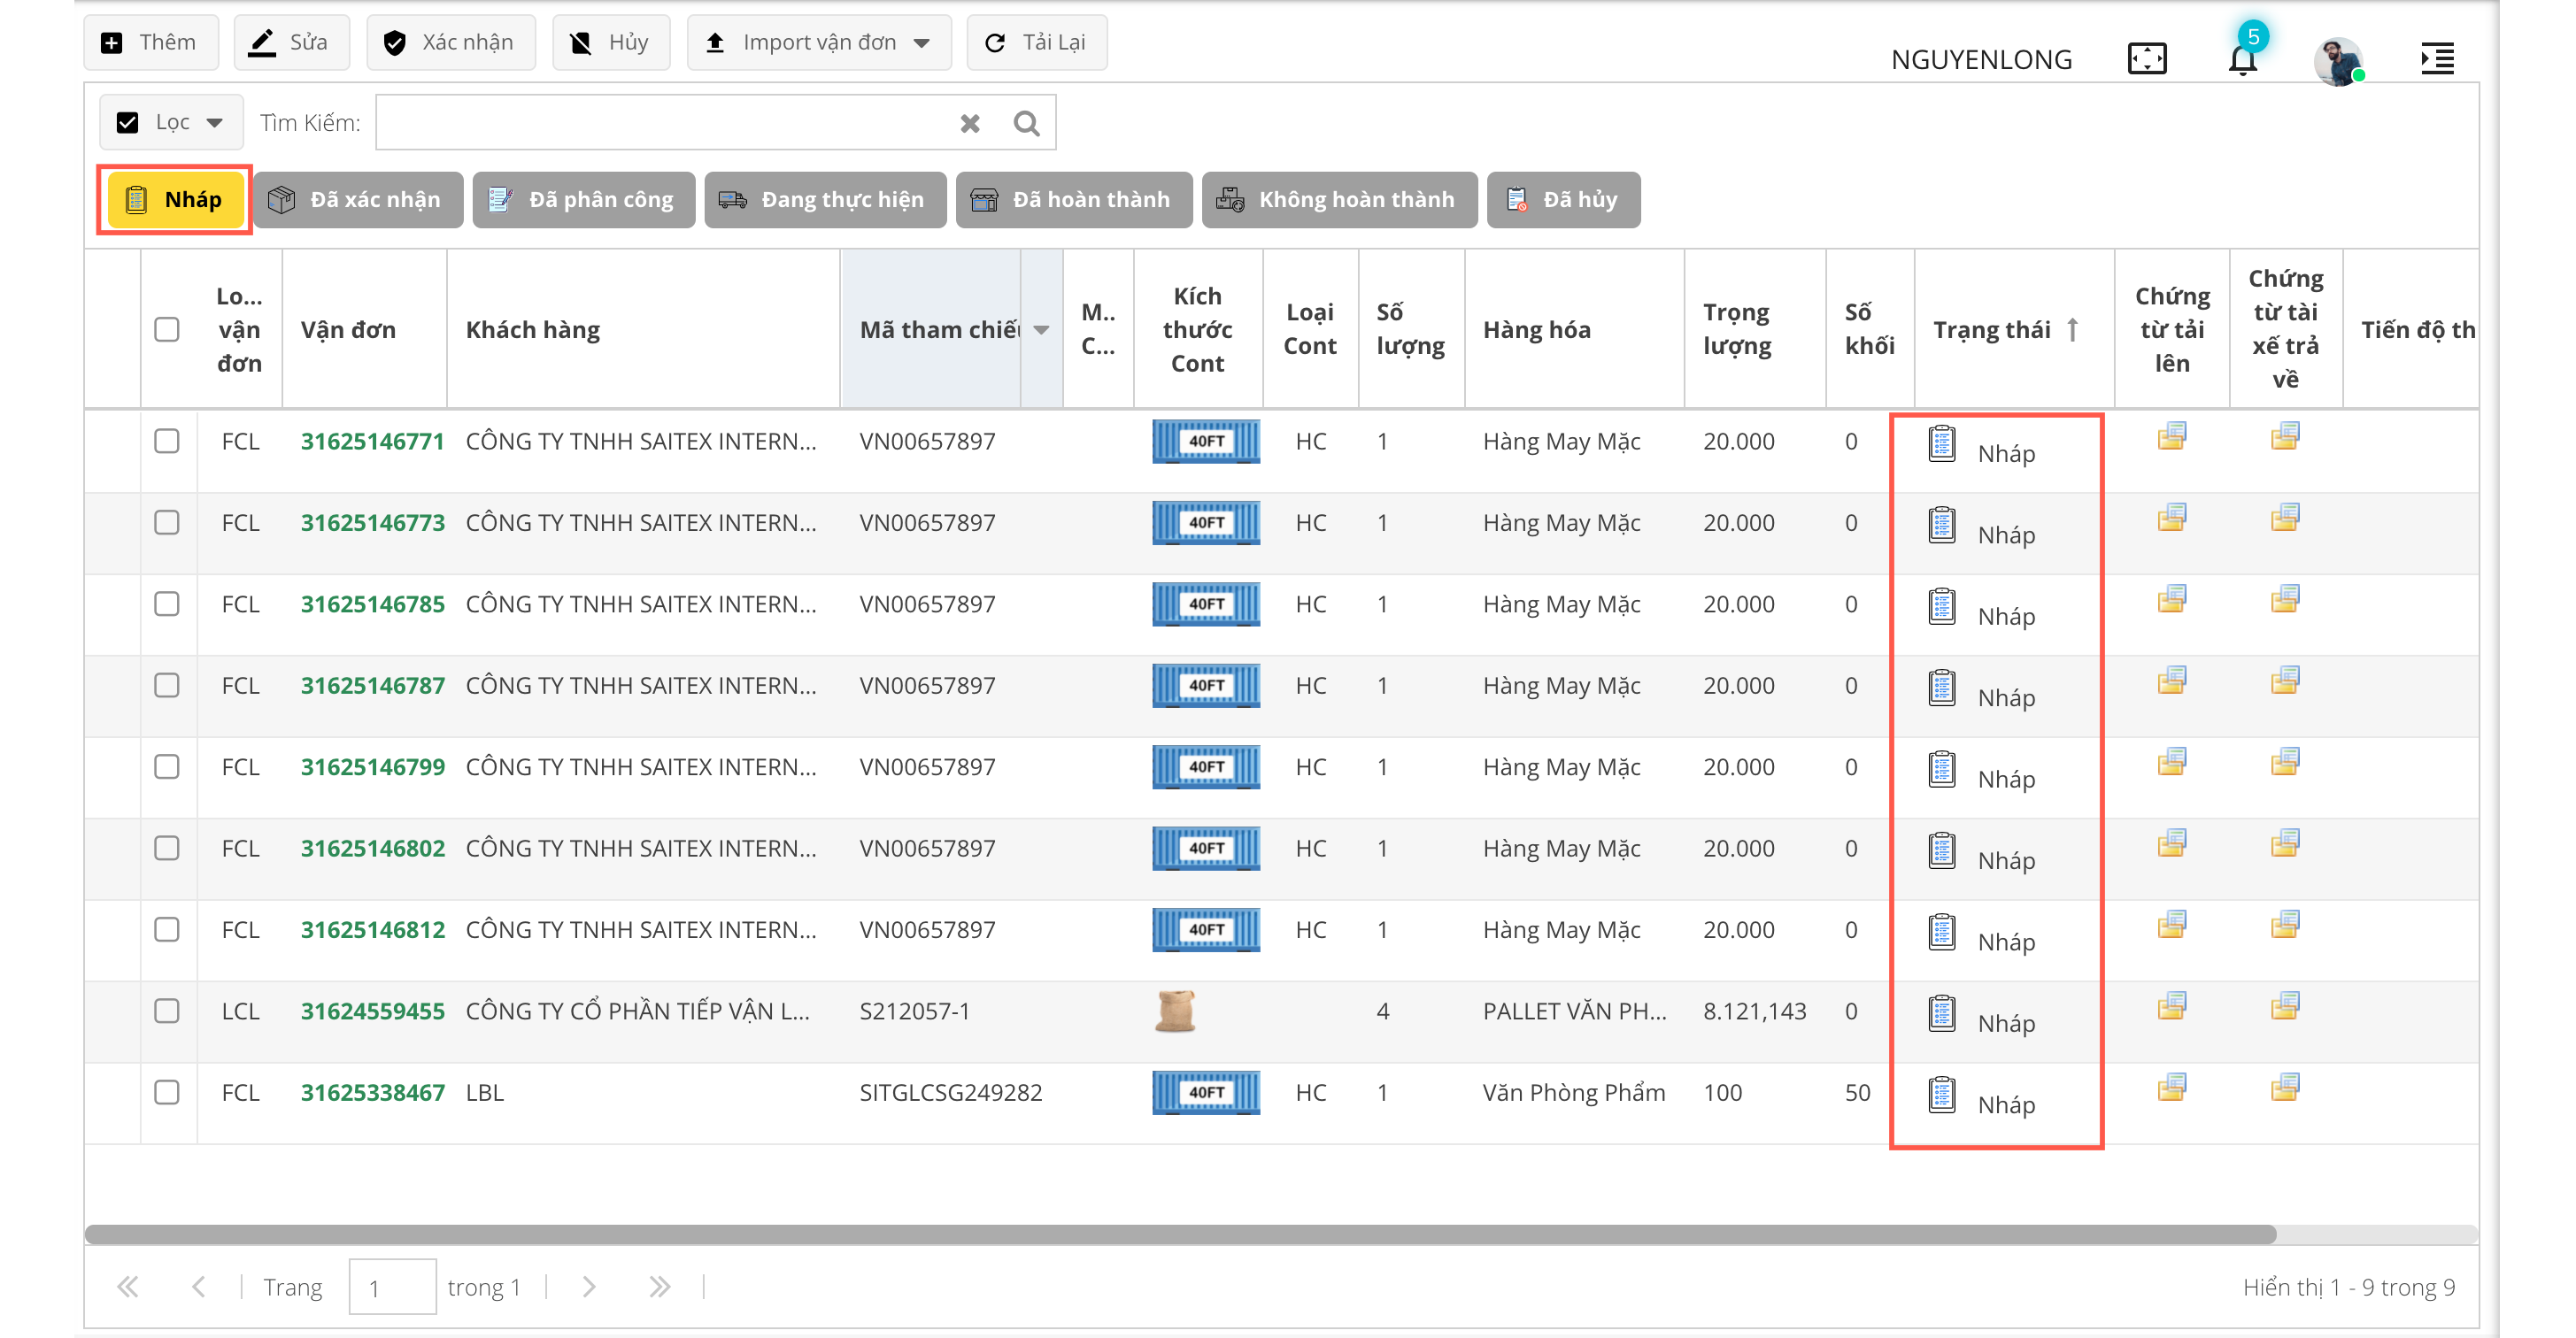Open upload document icon for 31625146771
Viewport: 2576px width, 1338px height.
2171,437
